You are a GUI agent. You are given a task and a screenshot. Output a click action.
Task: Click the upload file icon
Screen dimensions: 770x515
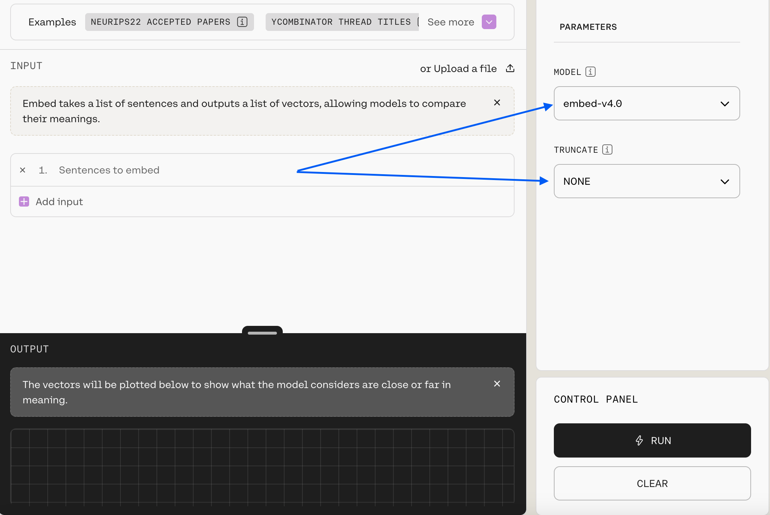click(x=510, y=68)
